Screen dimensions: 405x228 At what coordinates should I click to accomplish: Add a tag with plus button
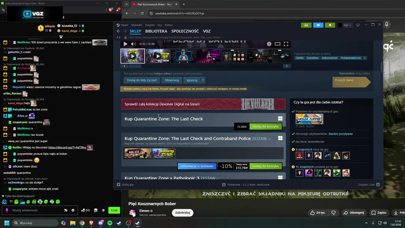tap(365, 58)
